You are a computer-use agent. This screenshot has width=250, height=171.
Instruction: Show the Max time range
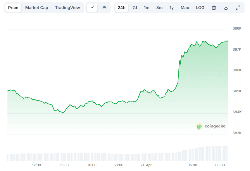[x=185, y=8]
